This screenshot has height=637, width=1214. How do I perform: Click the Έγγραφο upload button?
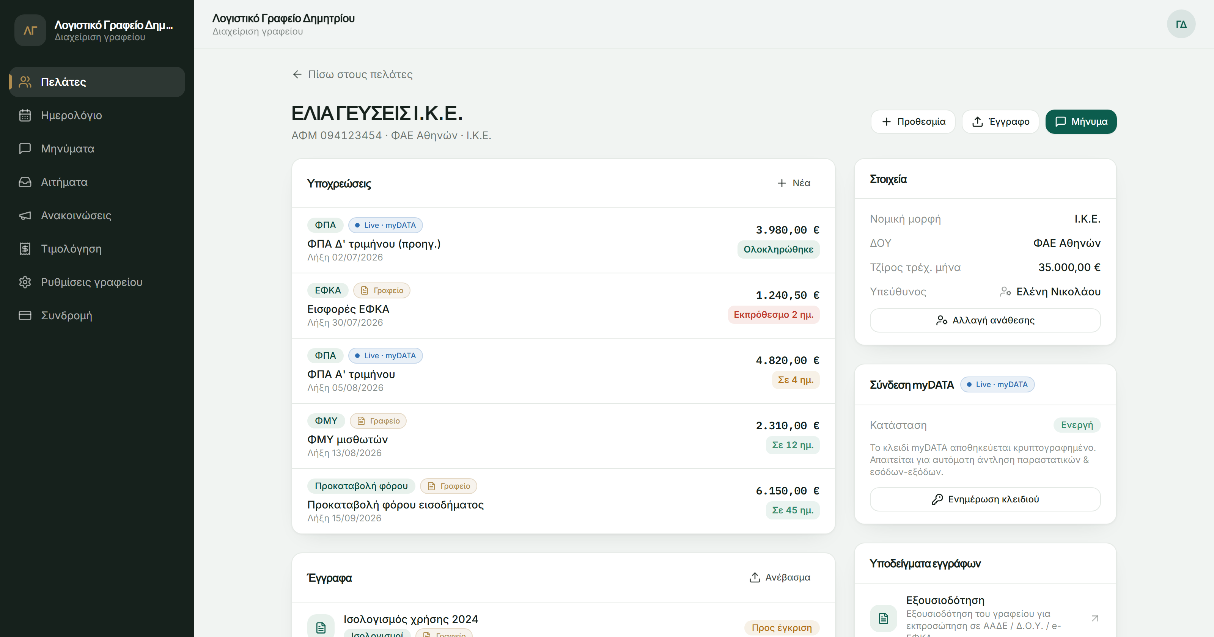[1000, 122]
